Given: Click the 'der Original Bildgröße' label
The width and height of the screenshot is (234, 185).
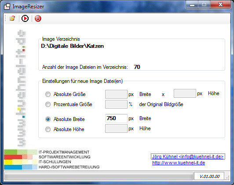Looking at the screenshot, I should (161, 104).
